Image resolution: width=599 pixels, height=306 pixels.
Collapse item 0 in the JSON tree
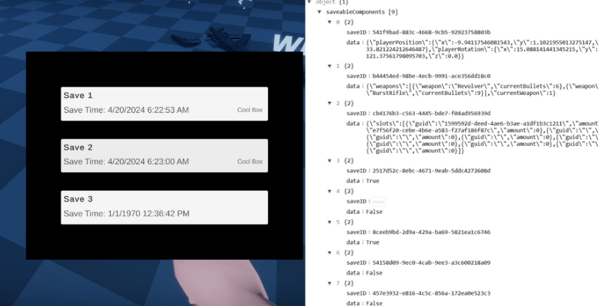(330, 22)
